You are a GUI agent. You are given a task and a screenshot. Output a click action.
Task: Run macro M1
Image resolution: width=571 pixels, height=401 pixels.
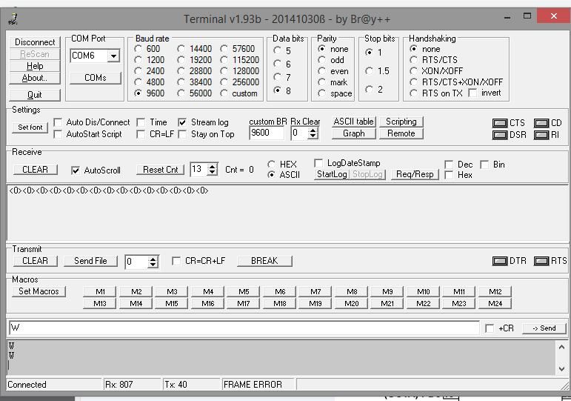(100, 291)
